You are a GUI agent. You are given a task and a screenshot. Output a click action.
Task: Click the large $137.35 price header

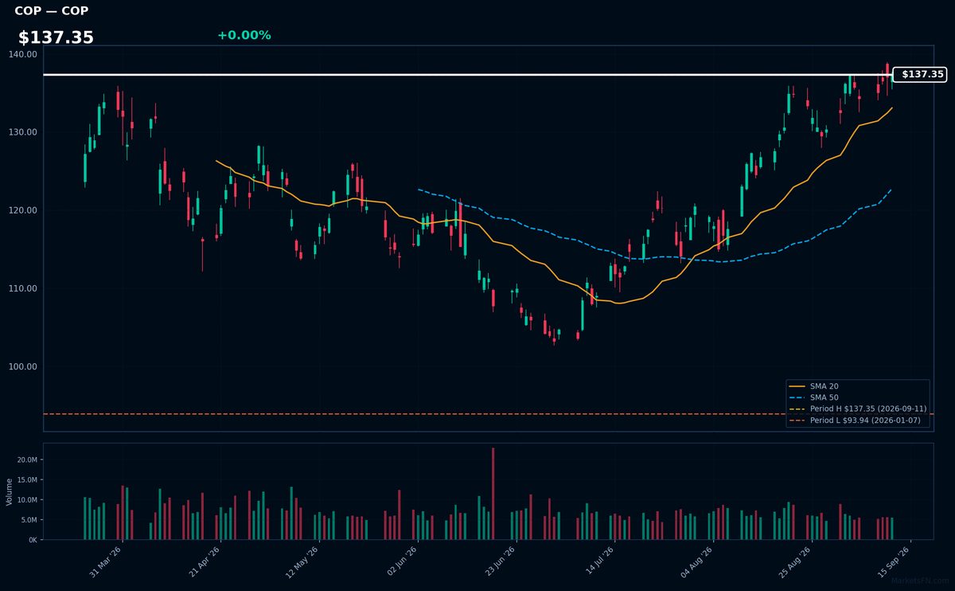tap(56, 37)
